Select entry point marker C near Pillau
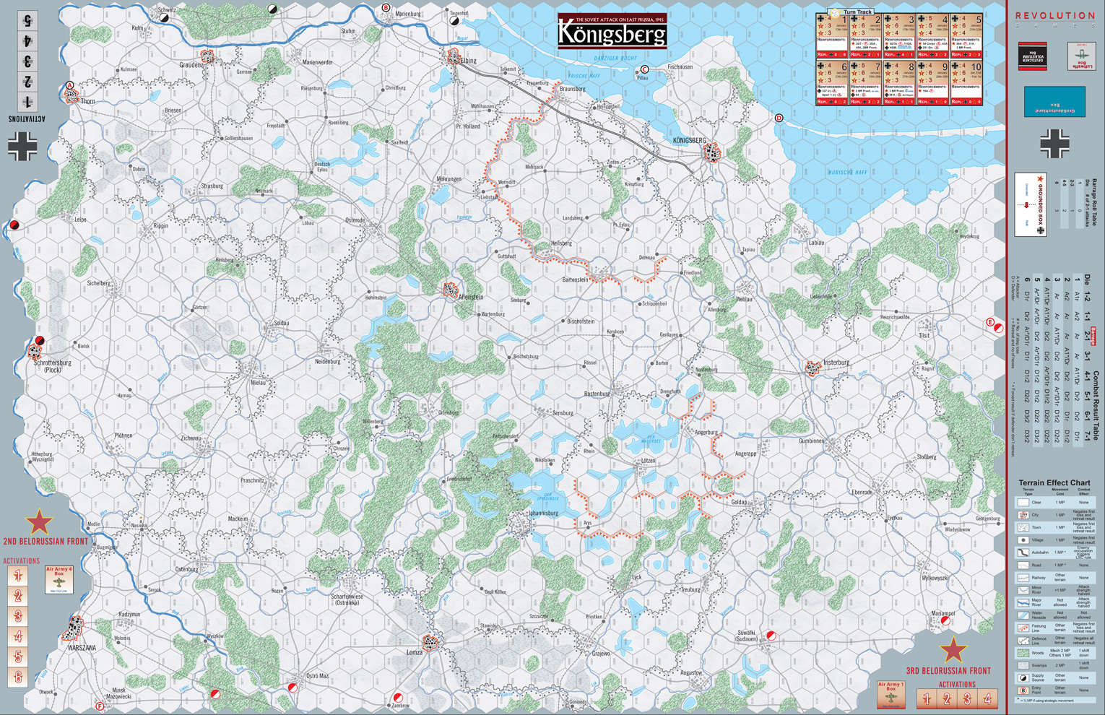Screen dimensions: 1105x715 [x=643, y=70]
